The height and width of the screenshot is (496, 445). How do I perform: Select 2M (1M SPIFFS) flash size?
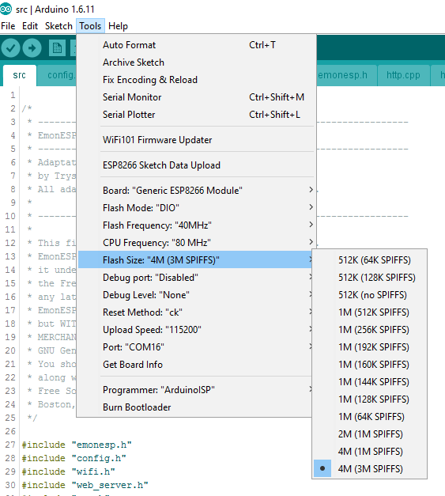(x=370, y=434)
